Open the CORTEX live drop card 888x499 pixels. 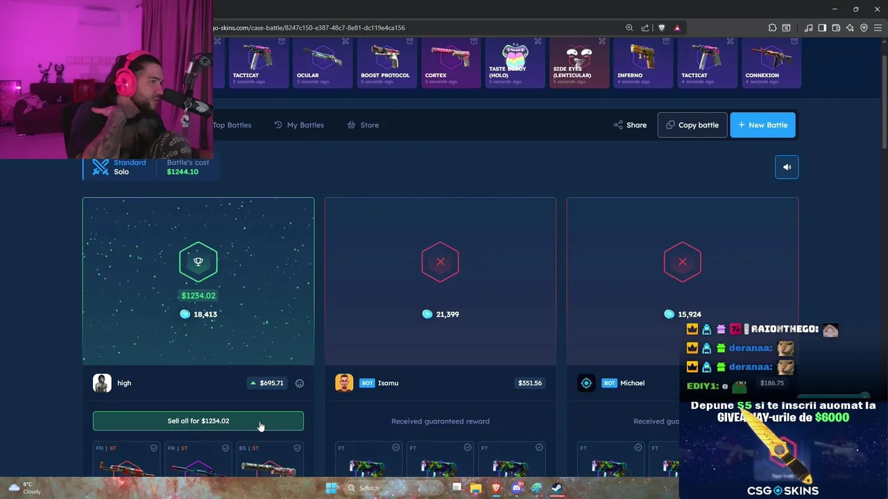pyautogui.click(x=450, y=63)
